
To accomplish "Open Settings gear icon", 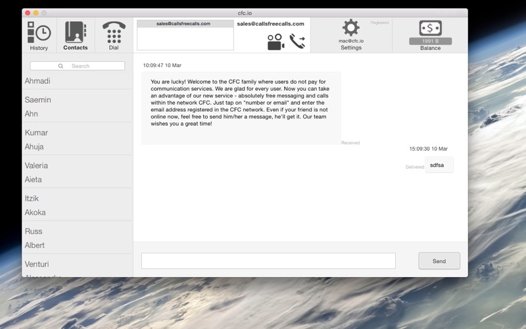I will pyautogui.click(x=351, y=28).
